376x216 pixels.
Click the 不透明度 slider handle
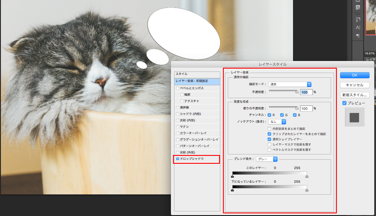coord(297,92)
